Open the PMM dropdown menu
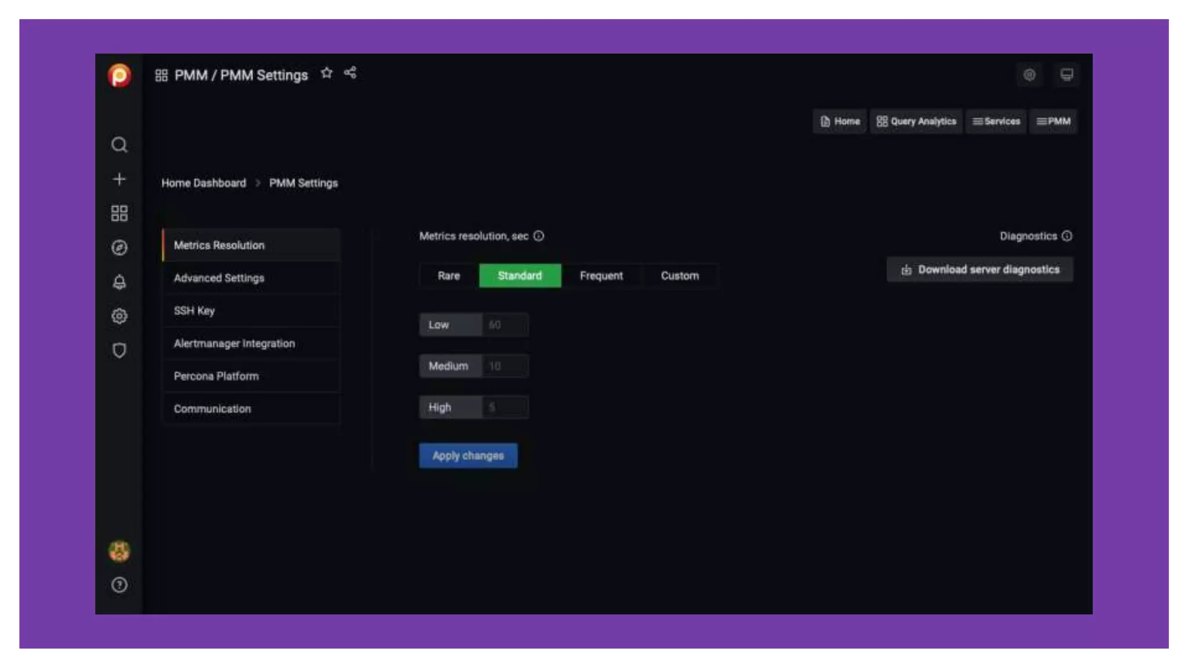 click(1053, 121)
